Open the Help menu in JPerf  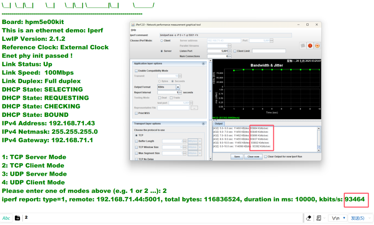(134, 29)
